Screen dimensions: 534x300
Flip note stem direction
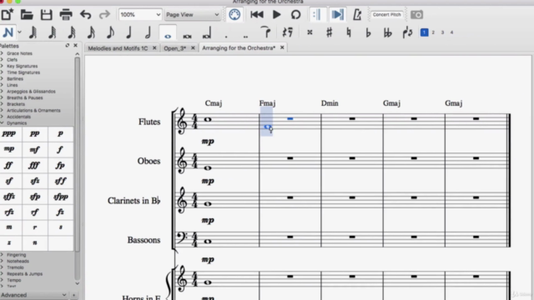coord(407,32)
